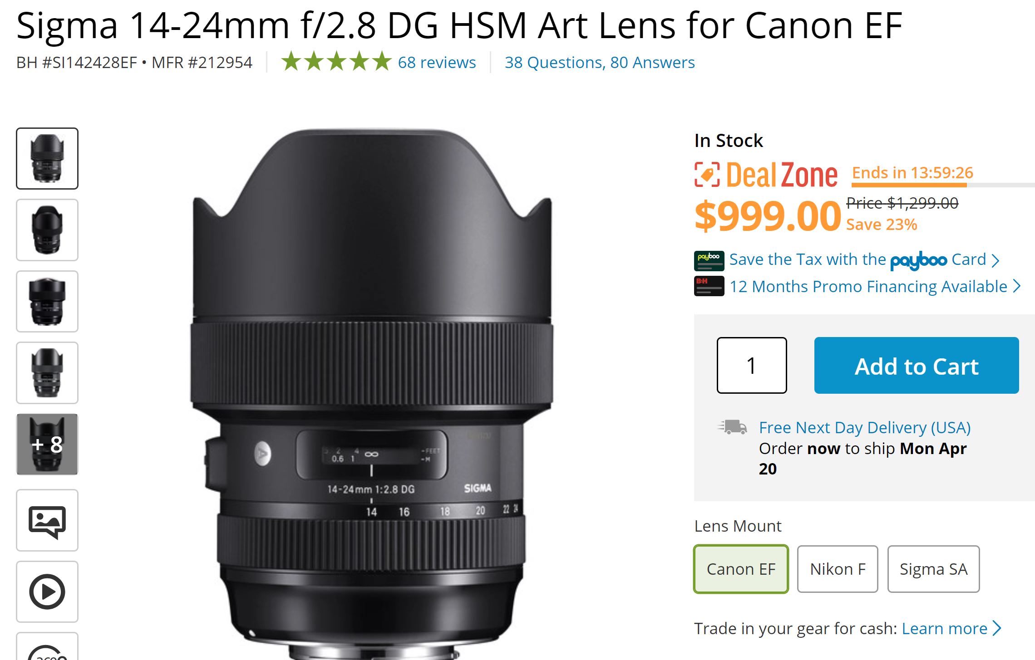Select the Nikon F lens mount
The image size is (1035, 660).
pos(837,569)
